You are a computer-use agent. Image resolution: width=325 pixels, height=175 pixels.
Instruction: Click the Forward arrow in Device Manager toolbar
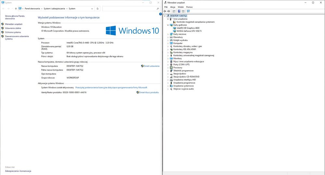click(169, 11)
